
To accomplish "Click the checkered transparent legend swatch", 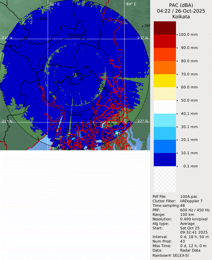I will click(165, 179).
